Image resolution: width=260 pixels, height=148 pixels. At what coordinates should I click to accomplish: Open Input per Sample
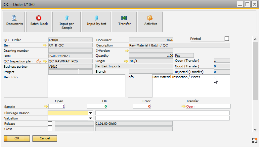(66, 22)
